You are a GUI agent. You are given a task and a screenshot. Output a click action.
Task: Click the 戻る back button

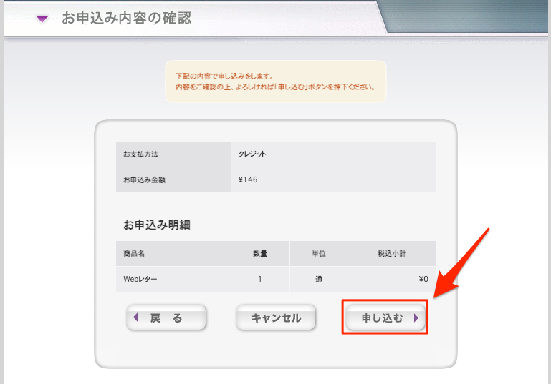(166, 317)
